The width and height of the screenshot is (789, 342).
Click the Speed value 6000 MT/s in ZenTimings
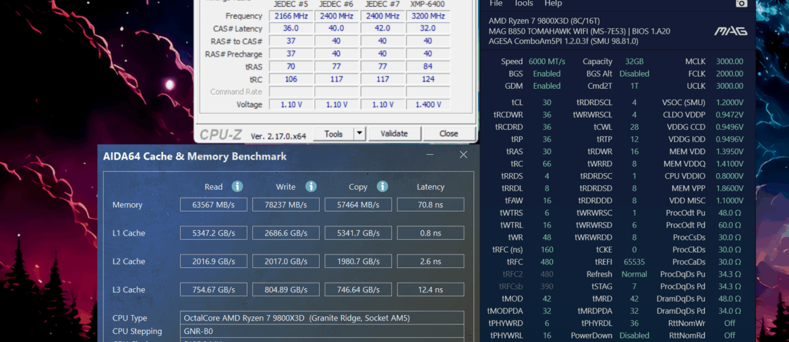click(x=547, y=61)
